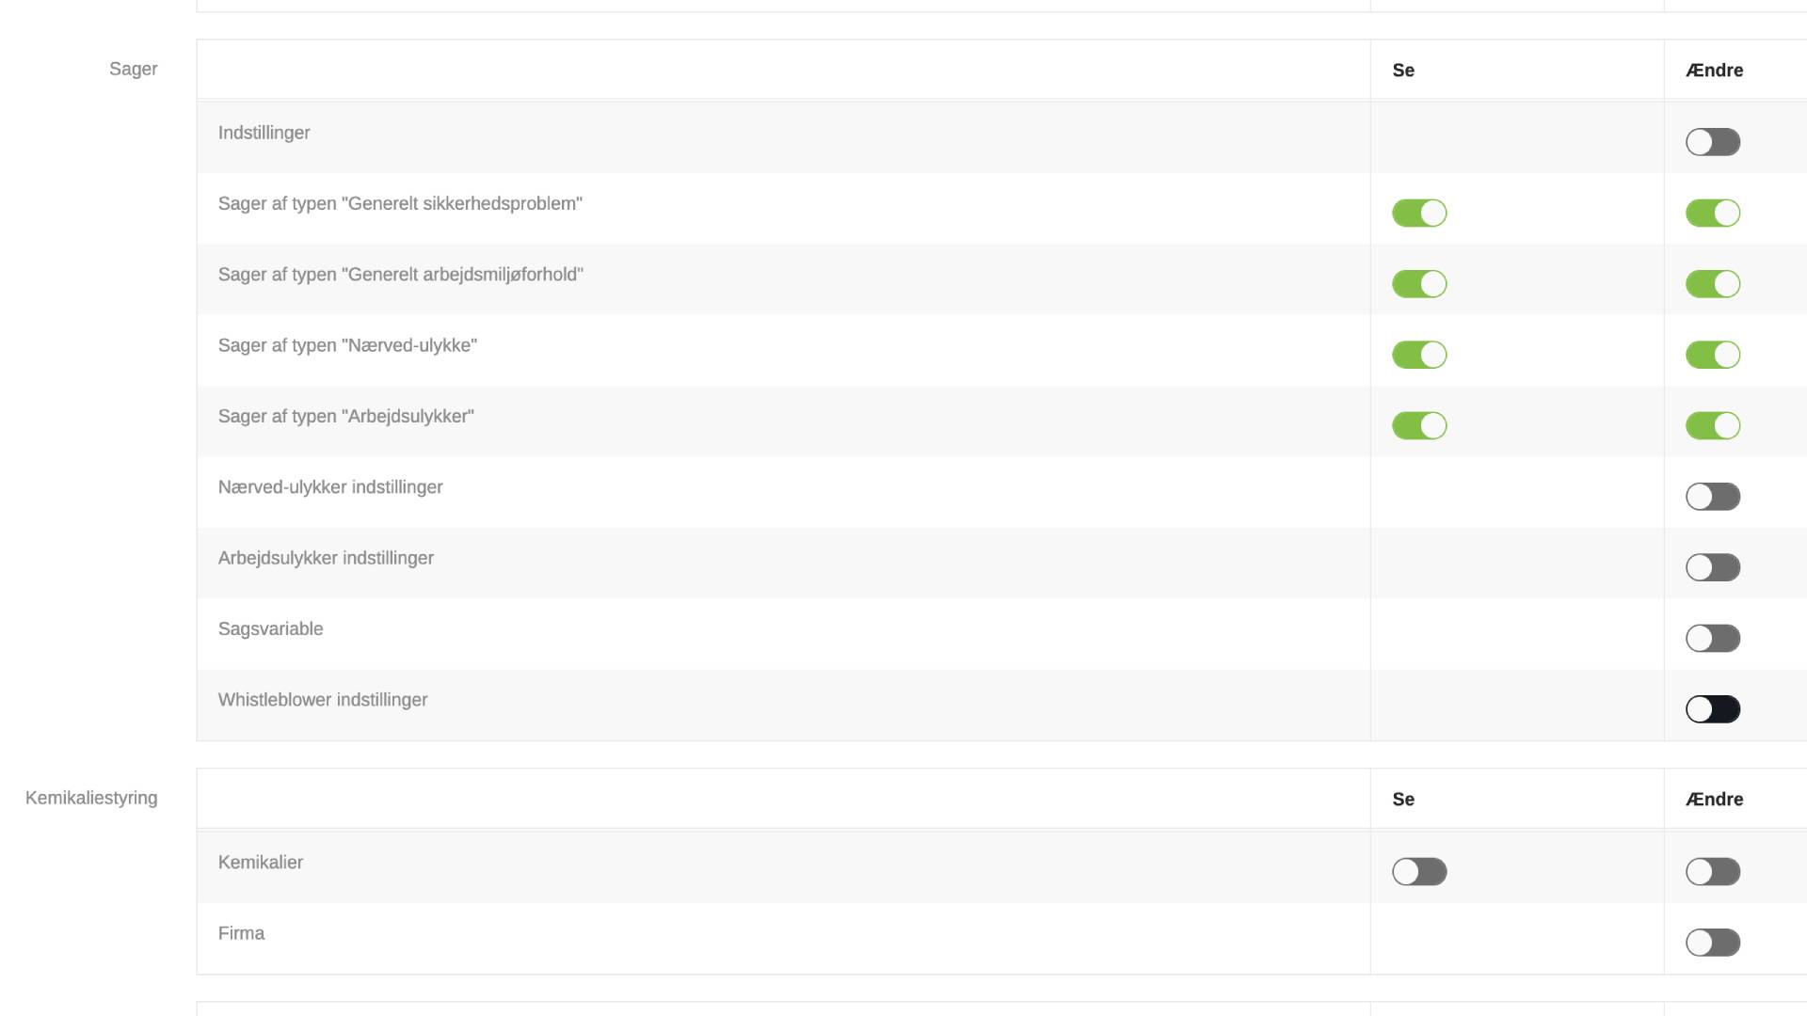Viewport: 1807px width, 1016px height.
Task: Switch off Ændre for "Arbejdsulykker" cases
Action: pos(1713,426)
